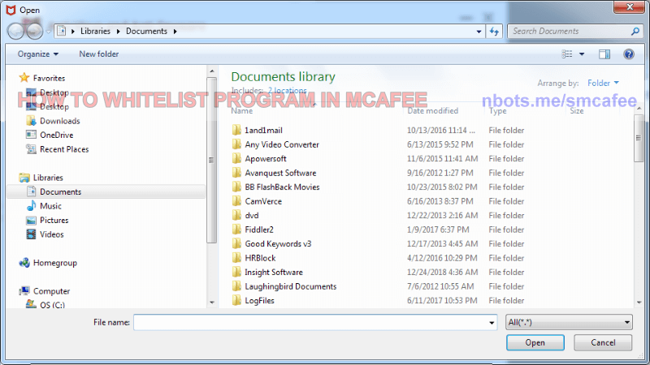The width and height of the screenshot is (650, 365).
Task: Sort by Date modified column header
Action: pyautogui.click(x=432, y=111)
